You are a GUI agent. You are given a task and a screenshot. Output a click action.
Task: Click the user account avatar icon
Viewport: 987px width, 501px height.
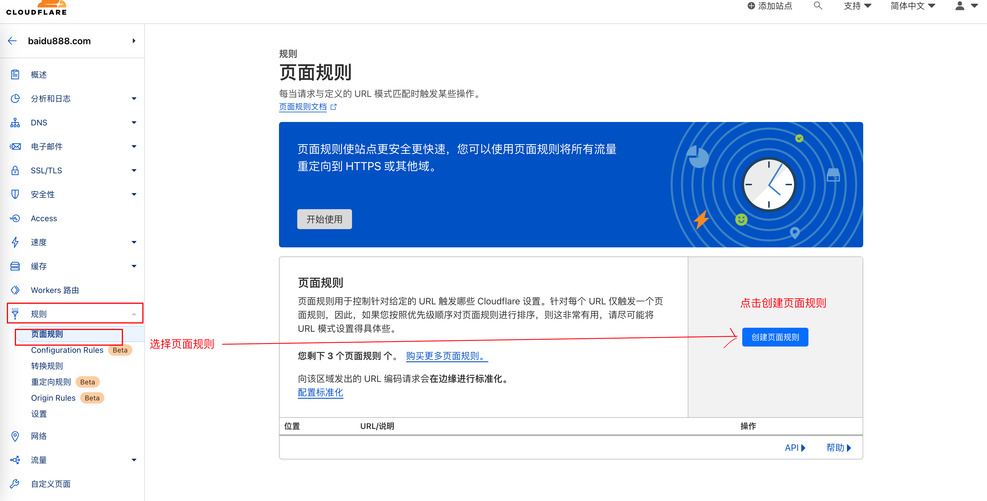coord(960,6)
